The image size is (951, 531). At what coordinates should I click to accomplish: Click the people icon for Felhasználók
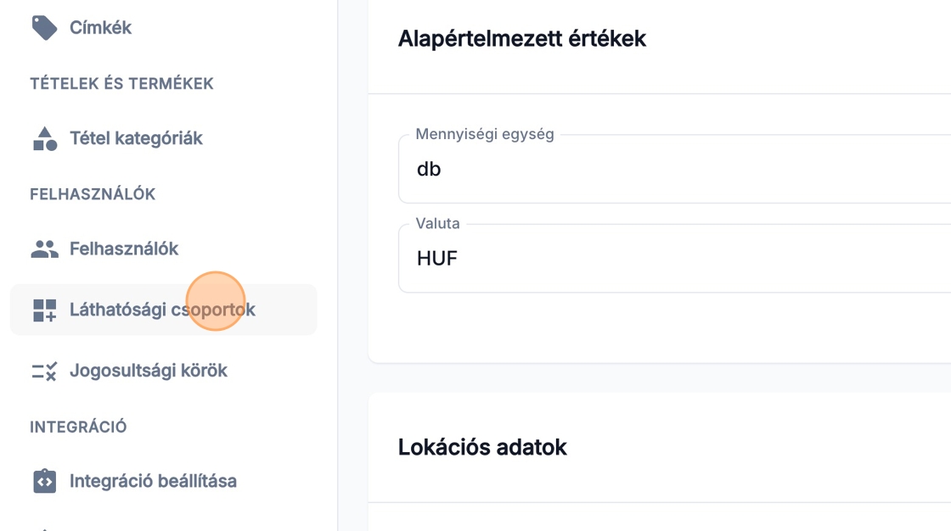coord(44,249)
